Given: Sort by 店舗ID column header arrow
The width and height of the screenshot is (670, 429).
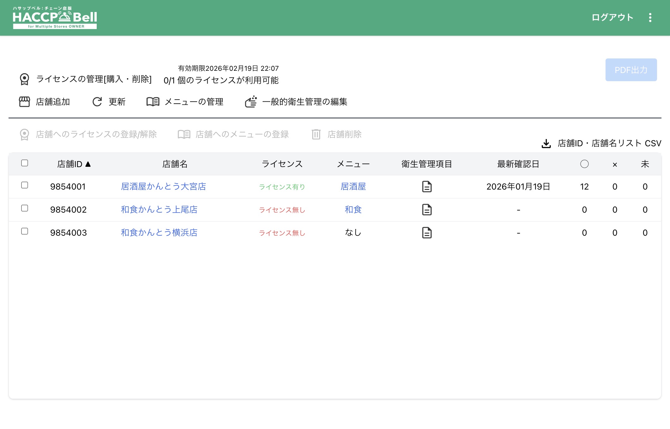Looking at the screenshot, I should click(x=88, y=164).
